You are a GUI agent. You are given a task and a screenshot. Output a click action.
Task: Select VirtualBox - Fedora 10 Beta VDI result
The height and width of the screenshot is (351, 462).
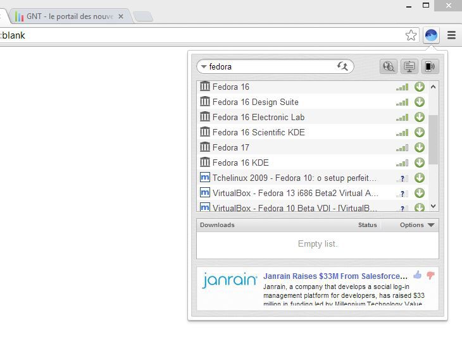pos(312,206)
